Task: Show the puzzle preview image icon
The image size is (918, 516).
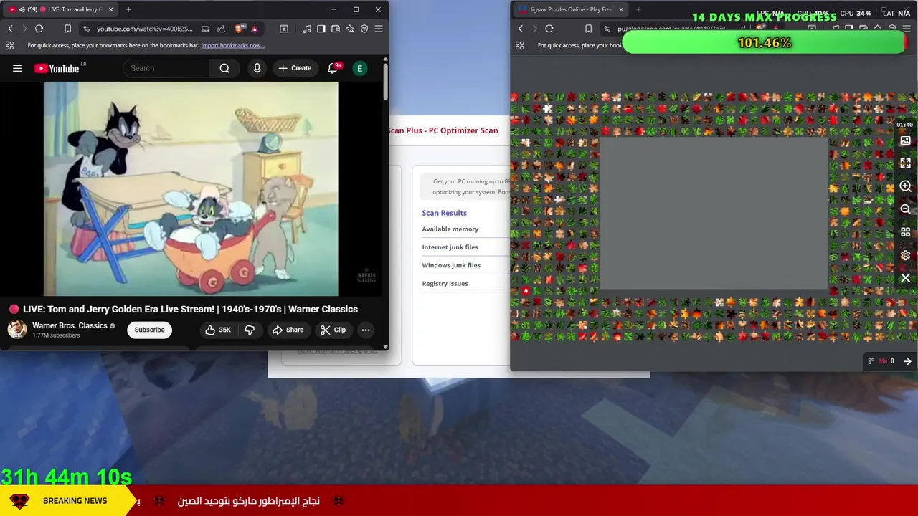Action: point(905,141)
